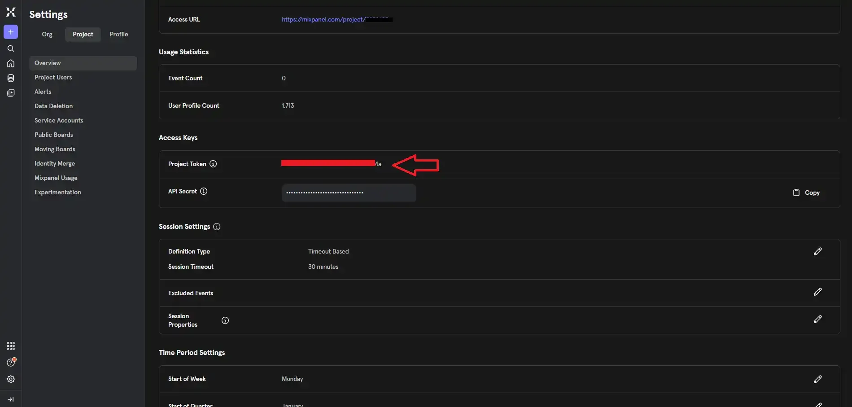Click the masked API Secret field
852x407 pixels.
[349, 193]
